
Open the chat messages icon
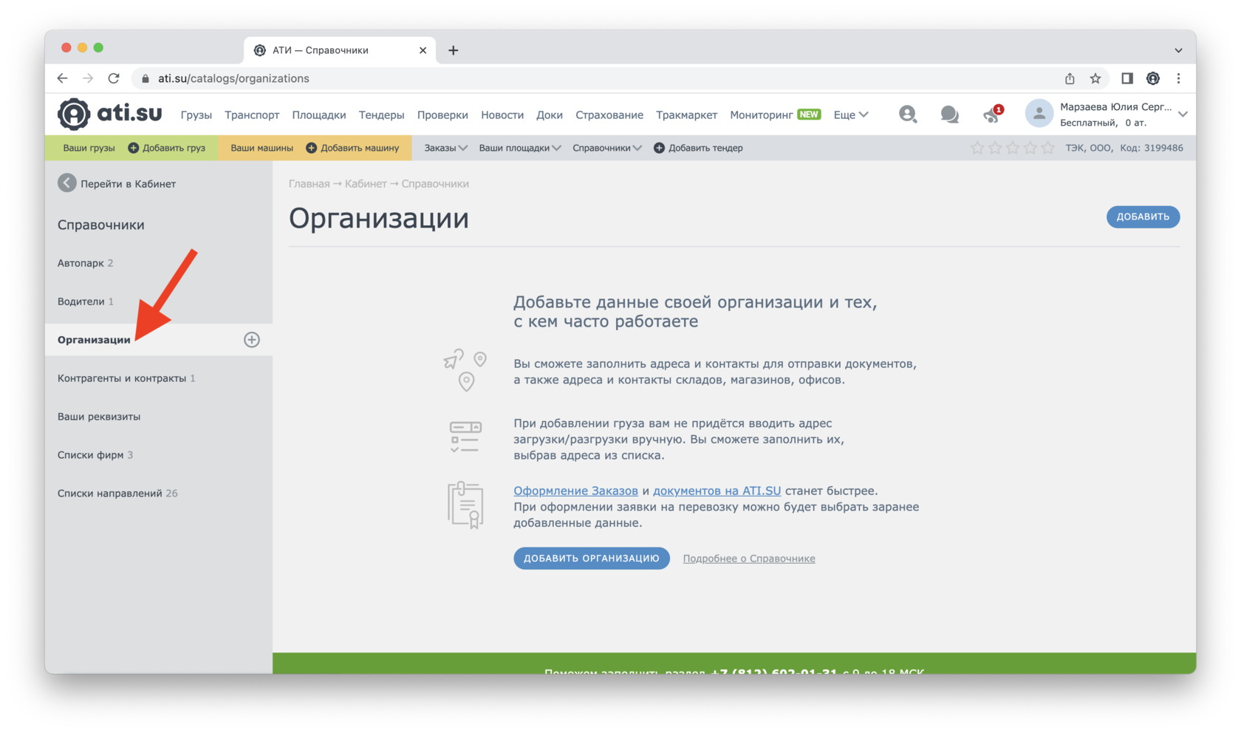pos(950,114)
